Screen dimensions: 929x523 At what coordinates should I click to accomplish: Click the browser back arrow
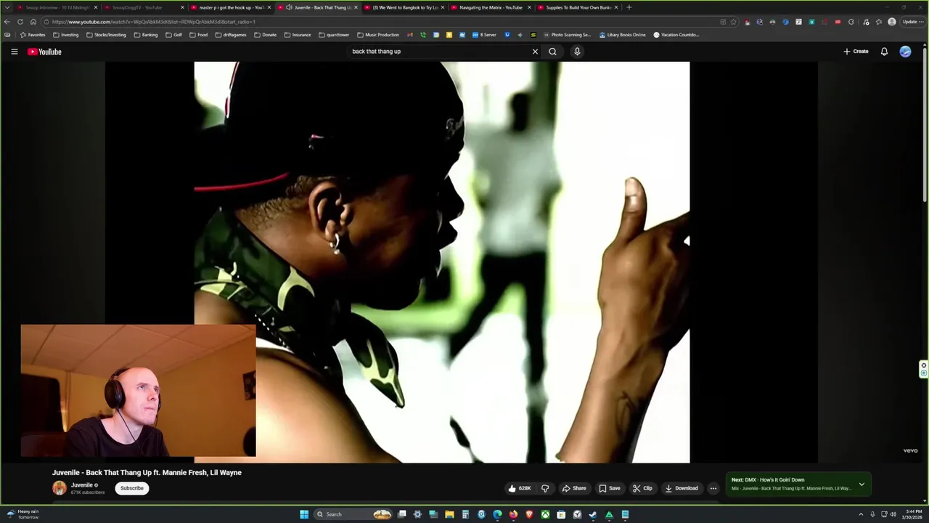pyautogui.click(x=7, y=22)
